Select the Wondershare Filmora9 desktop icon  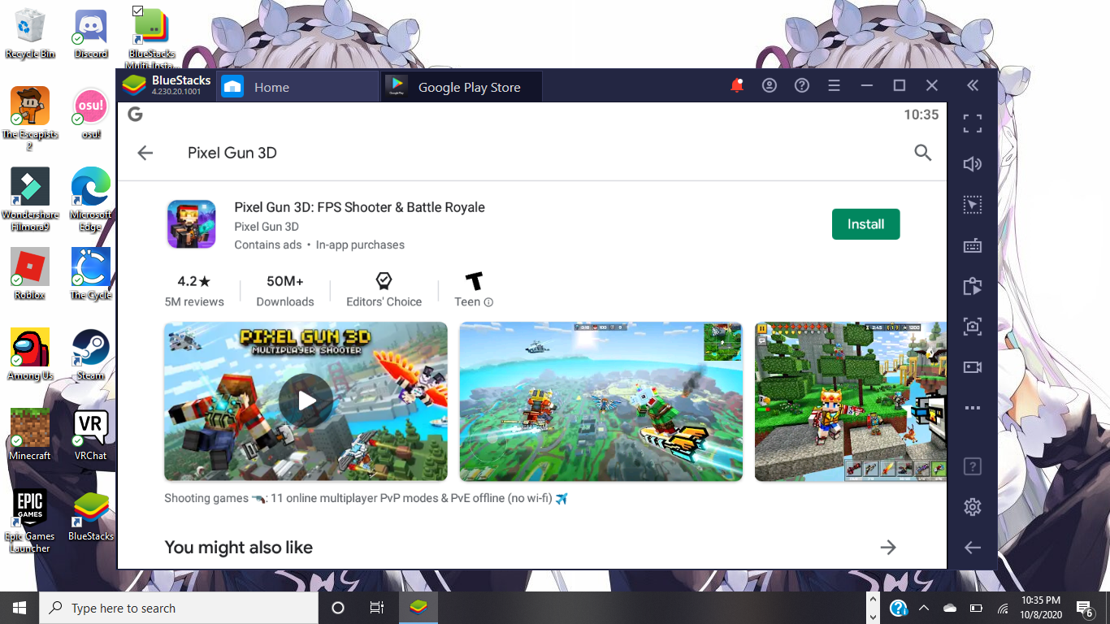coord(30,199)
